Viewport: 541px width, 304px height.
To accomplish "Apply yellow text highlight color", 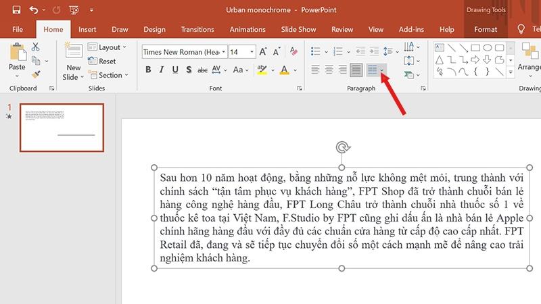I will tap(262, 70).
